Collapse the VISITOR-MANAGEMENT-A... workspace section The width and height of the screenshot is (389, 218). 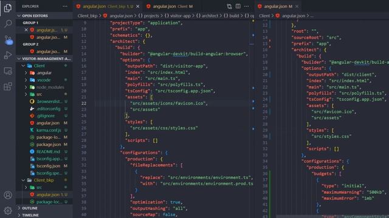click(44, 59)
